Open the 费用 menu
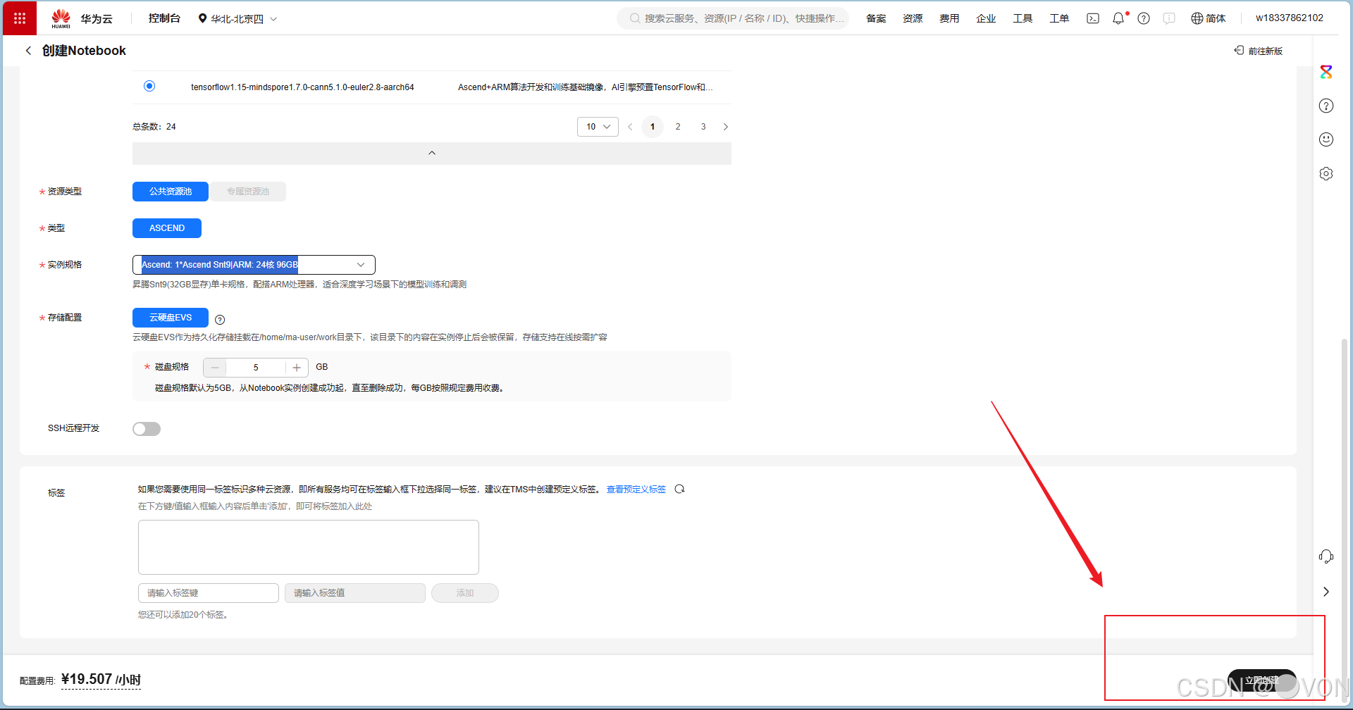This screenshot has height=710, width=1353. point(949,18)
